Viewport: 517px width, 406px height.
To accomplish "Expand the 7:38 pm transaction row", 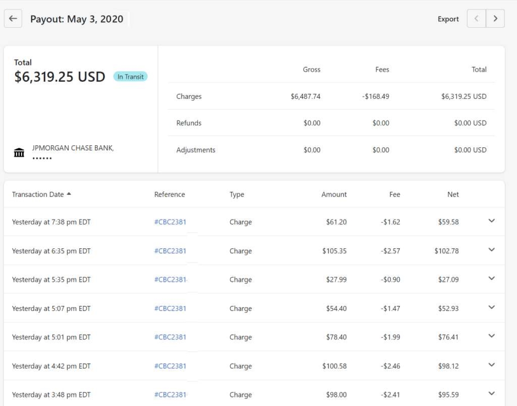I will [492, 221].
